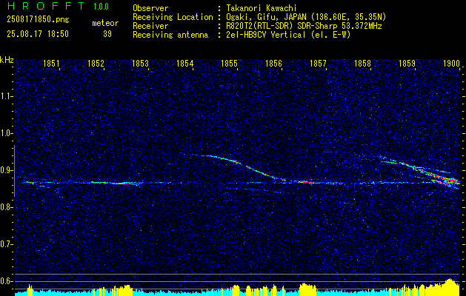Image resolution: width=466 pixels, height=296 pixels.
Task: Click the 1856 time marker
Action: 273,63
